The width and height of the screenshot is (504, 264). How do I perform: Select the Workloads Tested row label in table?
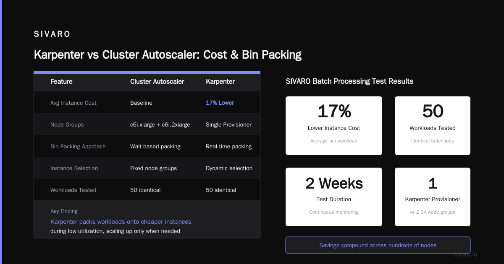point(73,190)
